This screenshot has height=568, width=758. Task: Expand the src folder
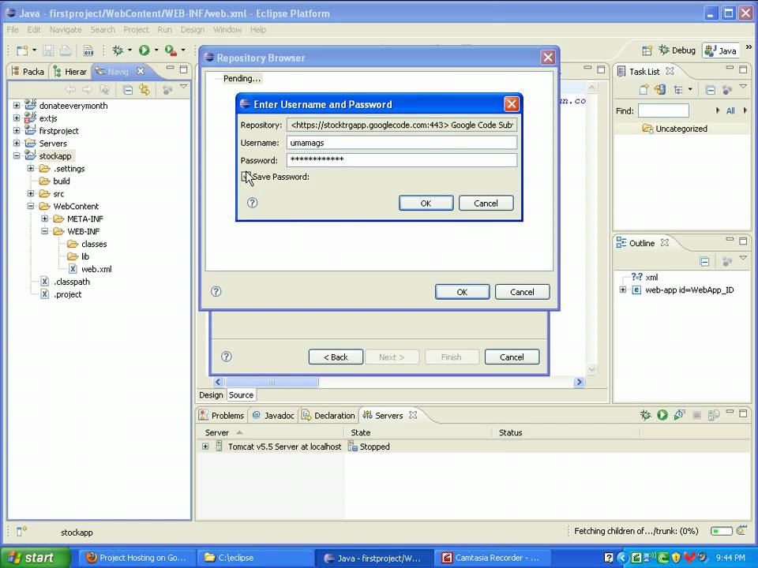pos(31,193)
